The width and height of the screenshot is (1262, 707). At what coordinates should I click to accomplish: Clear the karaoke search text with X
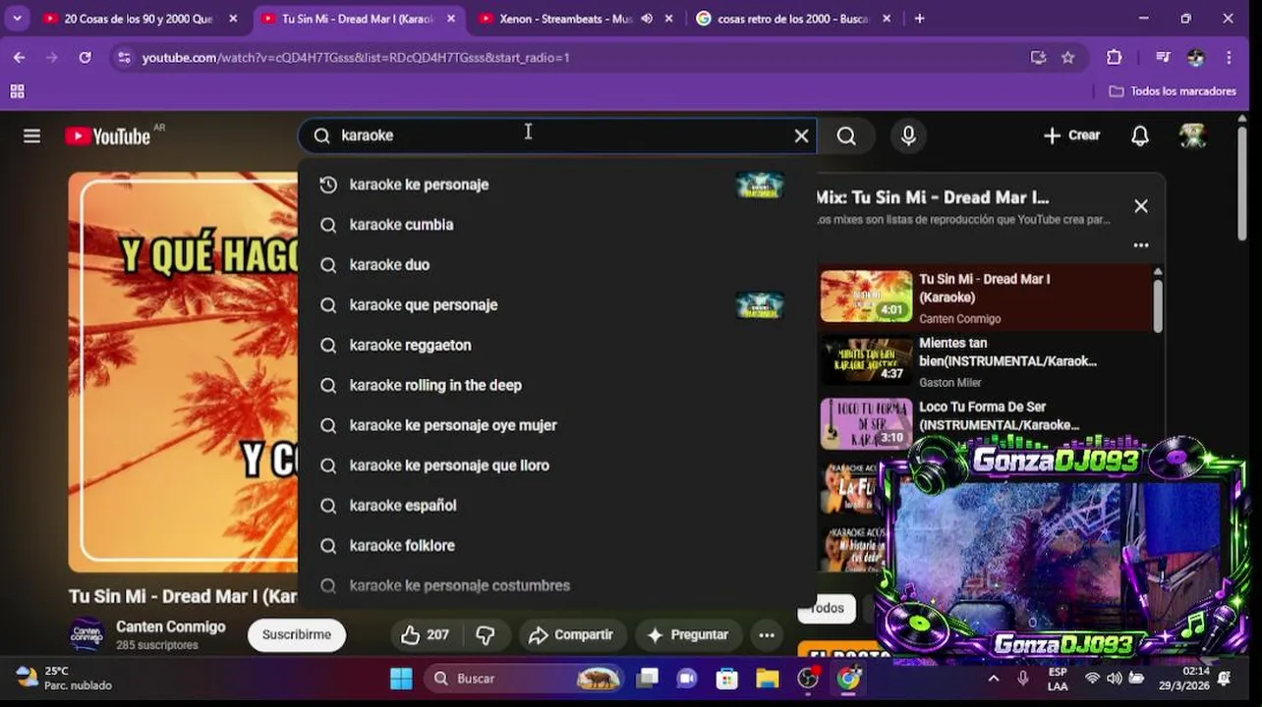click(802, 136)
